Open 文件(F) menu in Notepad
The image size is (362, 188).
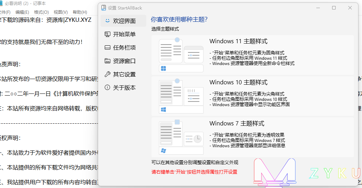[x=5, y=12]
